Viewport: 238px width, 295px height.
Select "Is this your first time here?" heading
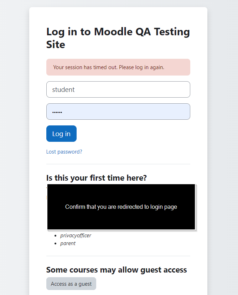click(97, 178)
